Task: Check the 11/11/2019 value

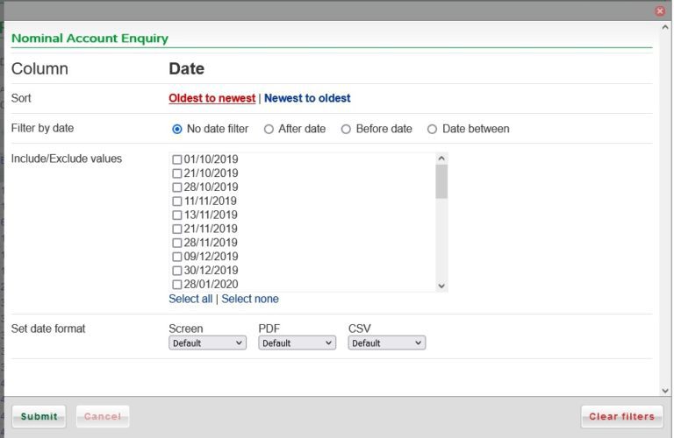Action: 176,201
